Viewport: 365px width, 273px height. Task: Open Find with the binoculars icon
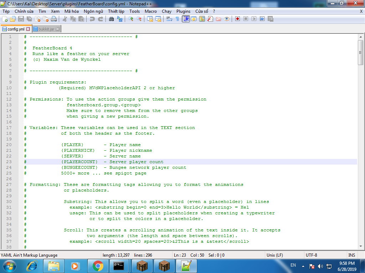coord(111,19)
